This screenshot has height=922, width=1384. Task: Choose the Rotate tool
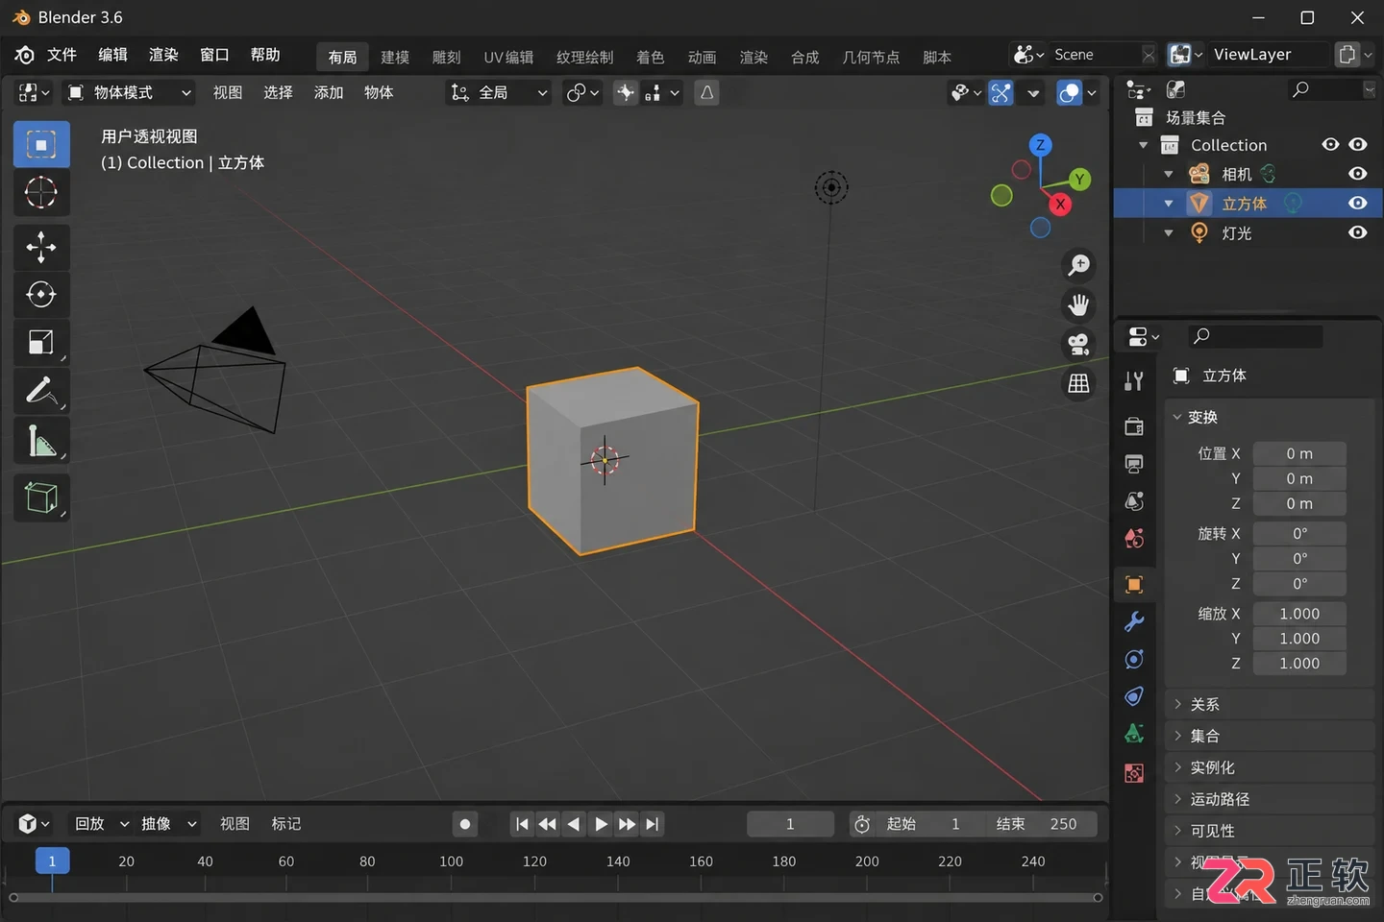pyautogui.click(x=41, y=295)
